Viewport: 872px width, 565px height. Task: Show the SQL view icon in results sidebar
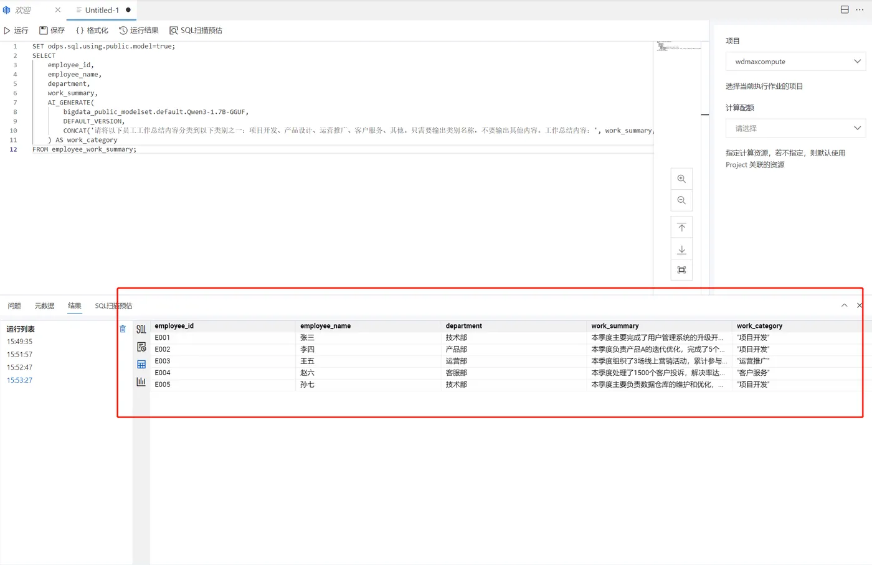coord(141,329)
